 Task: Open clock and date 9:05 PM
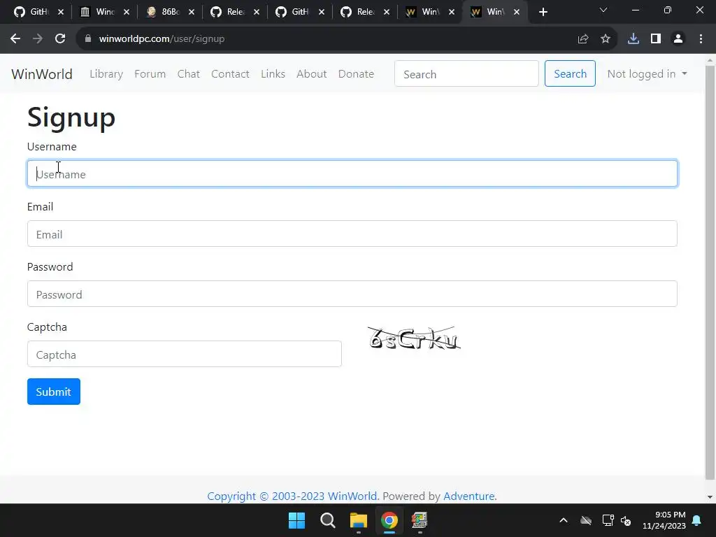(x=664, y=520)
